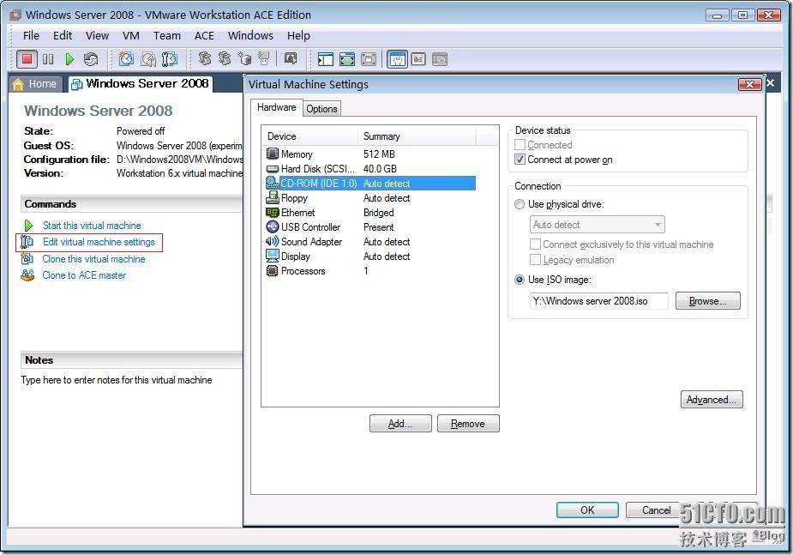Viewport: 793px width, 555px height.
Task: Open the Auto detect physical drive dropdown
Action: 597,225
